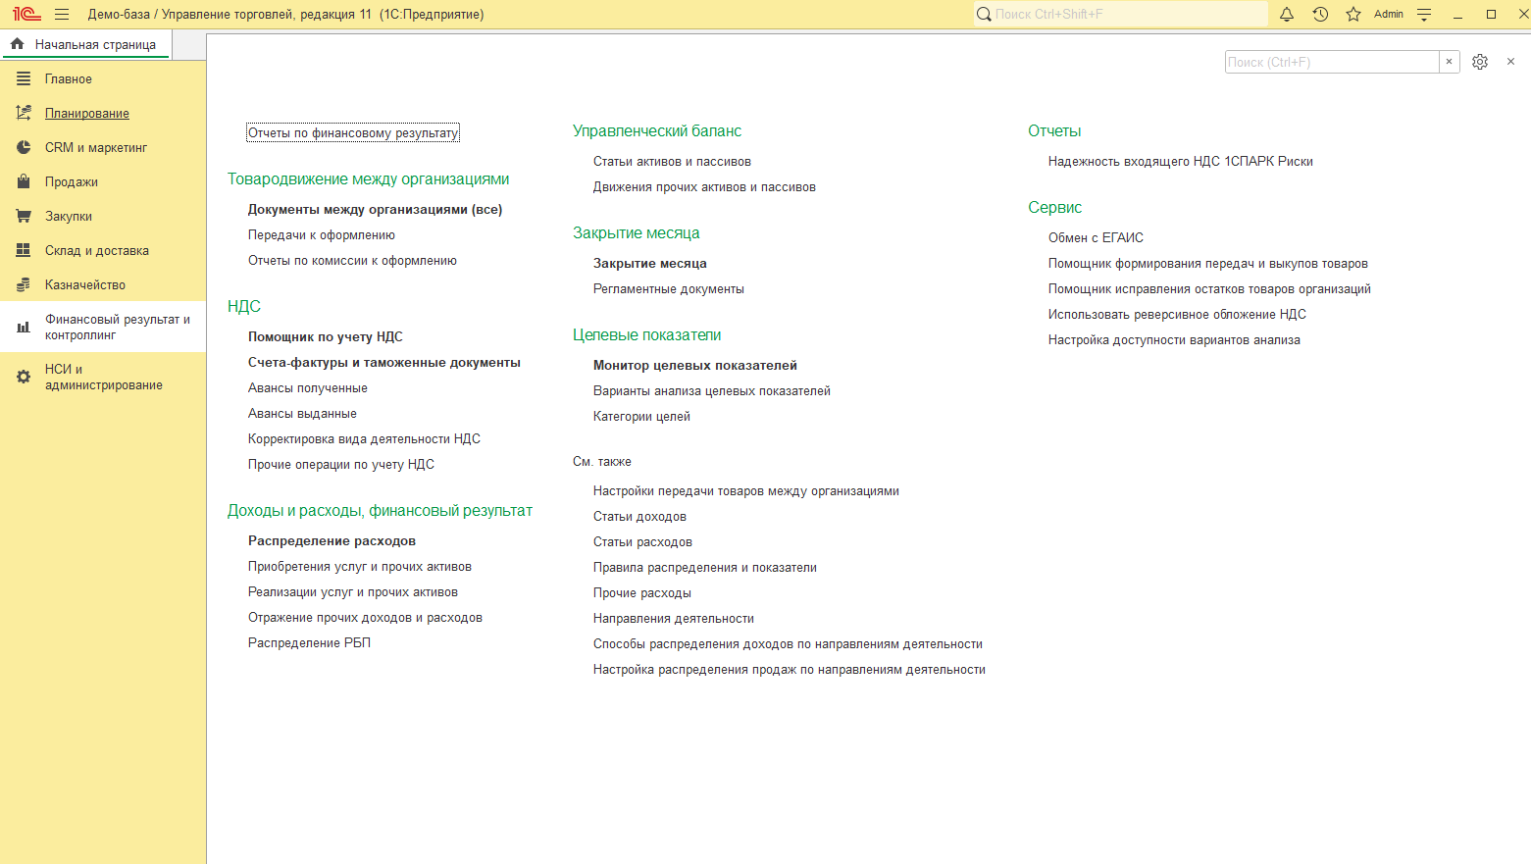Open the notifications bell icon
Screen dimensions: 1531x864
click(x=1287, y=14)
